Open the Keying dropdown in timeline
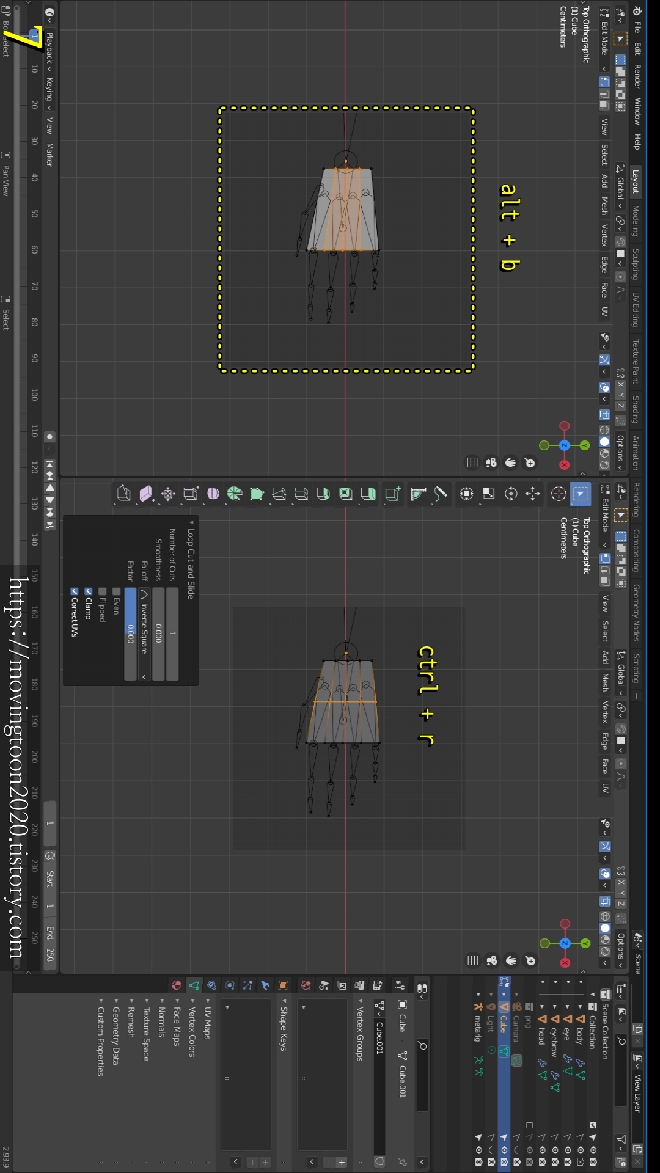This screenshot has height=1173, width=660. (x=50, y=93)
